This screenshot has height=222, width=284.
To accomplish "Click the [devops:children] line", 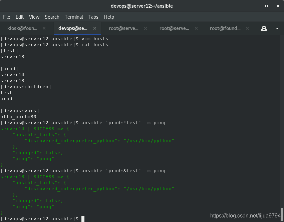I will coord(26,87).
